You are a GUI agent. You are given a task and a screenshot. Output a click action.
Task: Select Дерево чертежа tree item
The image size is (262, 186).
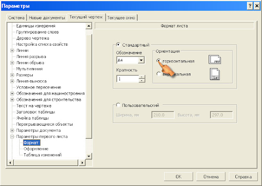tap(33, 38)
